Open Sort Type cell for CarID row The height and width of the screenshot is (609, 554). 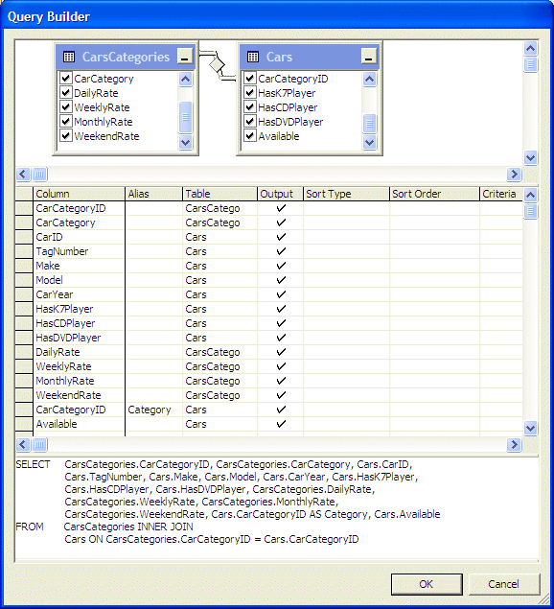click(x=346, y=237)
